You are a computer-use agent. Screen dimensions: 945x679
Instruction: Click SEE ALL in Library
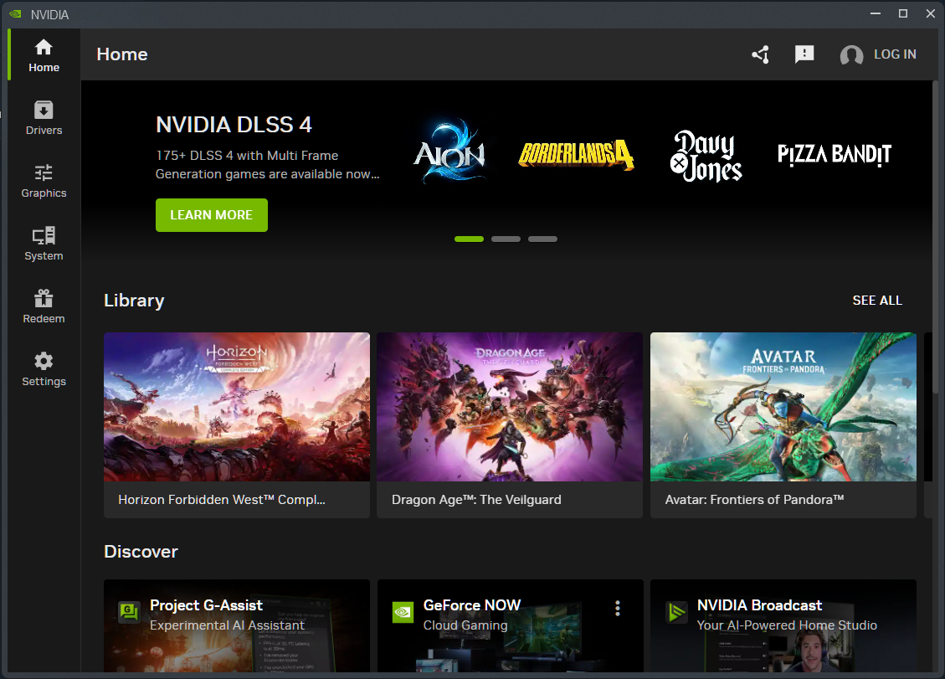877,301
